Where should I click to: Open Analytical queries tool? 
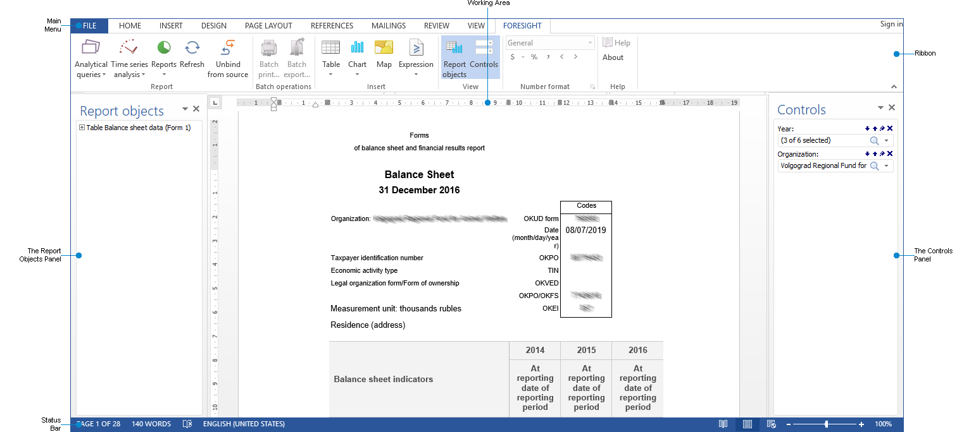(x=91, y=57)
